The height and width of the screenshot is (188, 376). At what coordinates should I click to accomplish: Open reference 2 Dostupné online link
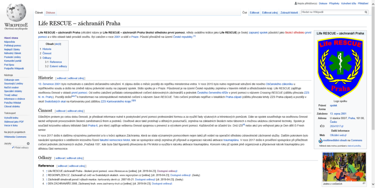tap(180, 175)
